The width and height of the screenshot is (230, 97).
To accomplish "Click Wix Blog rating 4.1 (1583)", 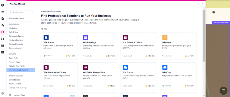I will click(189, 56).
